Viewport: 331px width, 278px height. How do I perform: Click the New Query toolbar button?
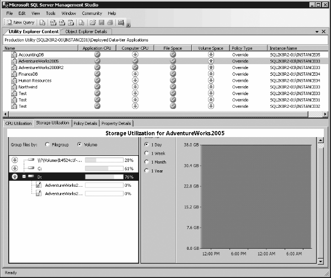tap(20, 23)
